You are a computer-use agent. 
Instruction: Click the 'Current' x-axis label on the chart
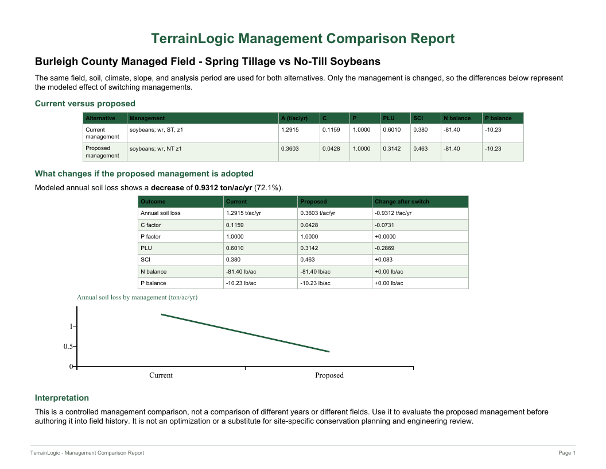coord(161,375)
